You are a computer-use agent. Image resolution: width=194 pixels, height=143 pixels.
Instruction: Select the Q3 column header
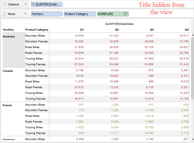(152, 30)
